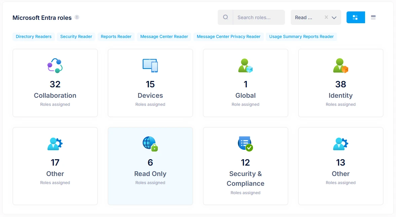
Task: Select the Identity card title
Action: click(x=341, y=95)
